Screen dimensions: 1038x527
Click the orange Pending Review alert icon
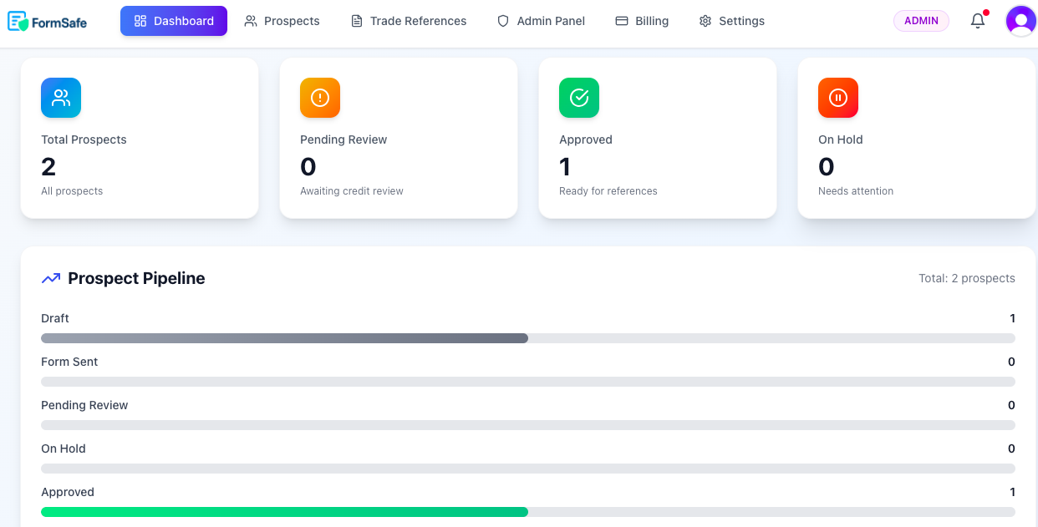[x=320, y=98]
